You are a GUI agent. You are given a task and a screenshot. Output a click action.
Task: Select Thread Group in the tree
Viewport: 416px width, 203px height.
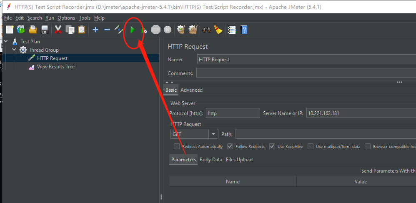pos(44,50)
